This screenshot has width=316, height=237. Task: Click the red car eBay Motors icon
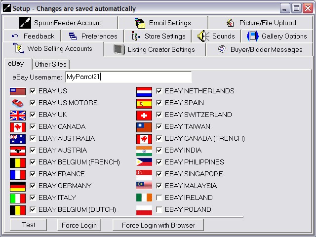coord(18,103)
